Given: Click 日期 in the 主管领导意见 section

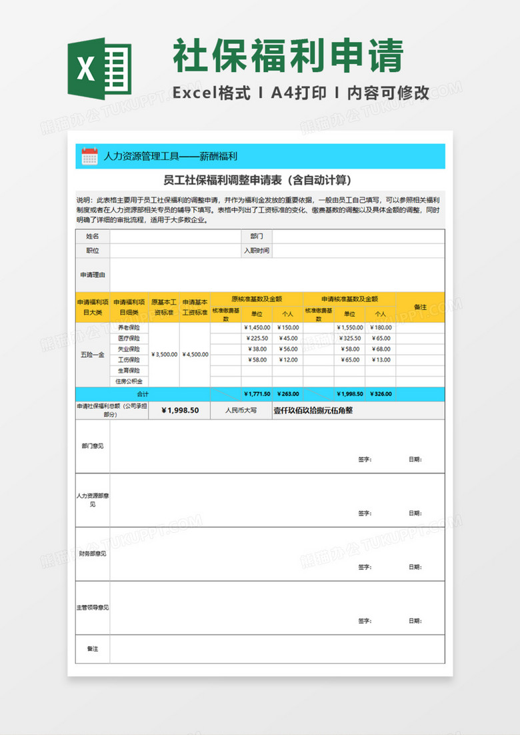Looking at the screenshot, I should coord(415,621).
